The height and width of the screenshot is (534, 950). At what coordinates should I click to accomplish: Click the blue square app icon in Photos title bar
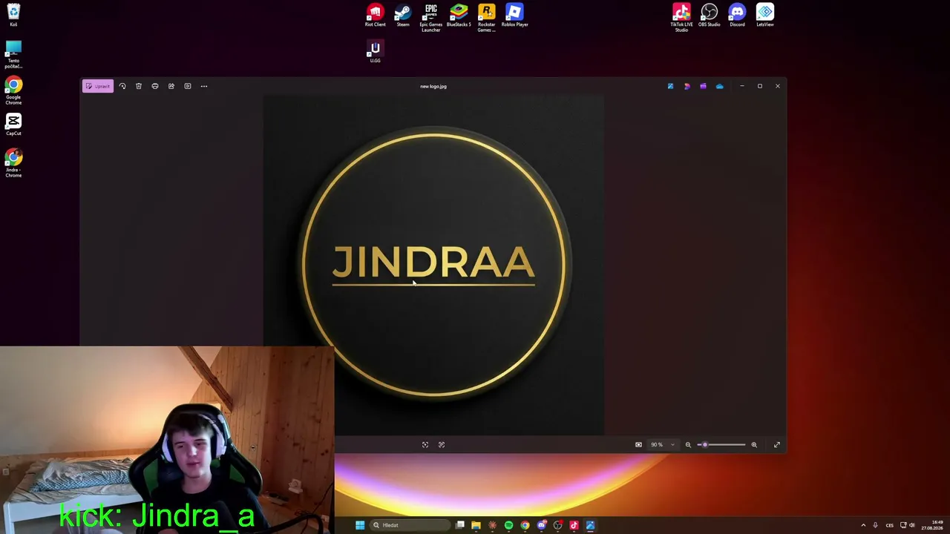tap(670, 86)
